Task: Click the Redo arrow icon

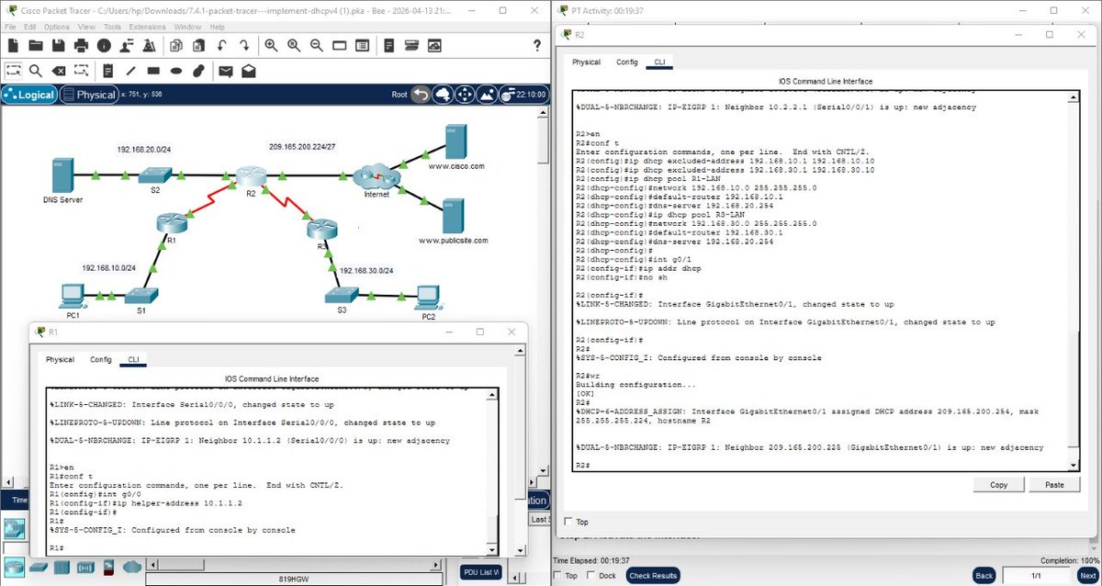Action: (244, 45)
